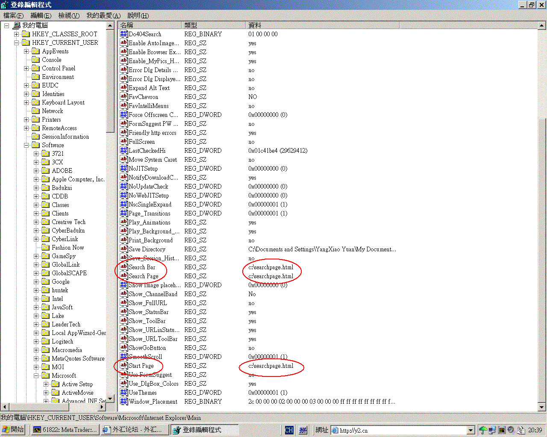The width and height of the screenshot is (547, 437).
Task: Expand the Active Setup key
Action: (46, 384)
